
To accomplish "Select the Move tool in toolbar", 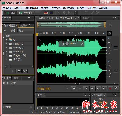I will 59,13.
